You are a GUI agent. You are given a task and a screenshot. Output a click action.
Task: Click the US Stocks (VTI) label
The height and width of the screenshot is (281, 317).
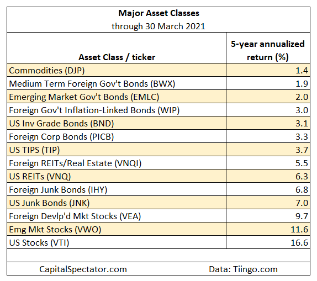(39, 243)
